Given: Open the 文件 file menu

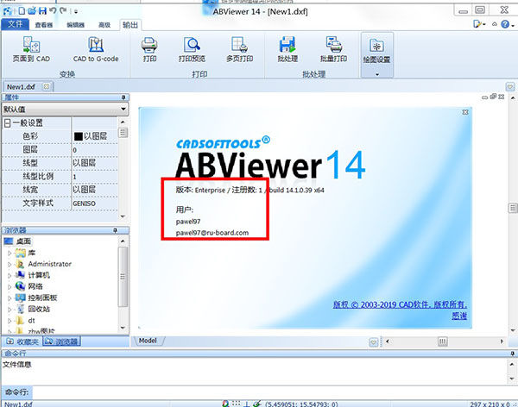Looking at the screenshot, I should click(15, 24).
